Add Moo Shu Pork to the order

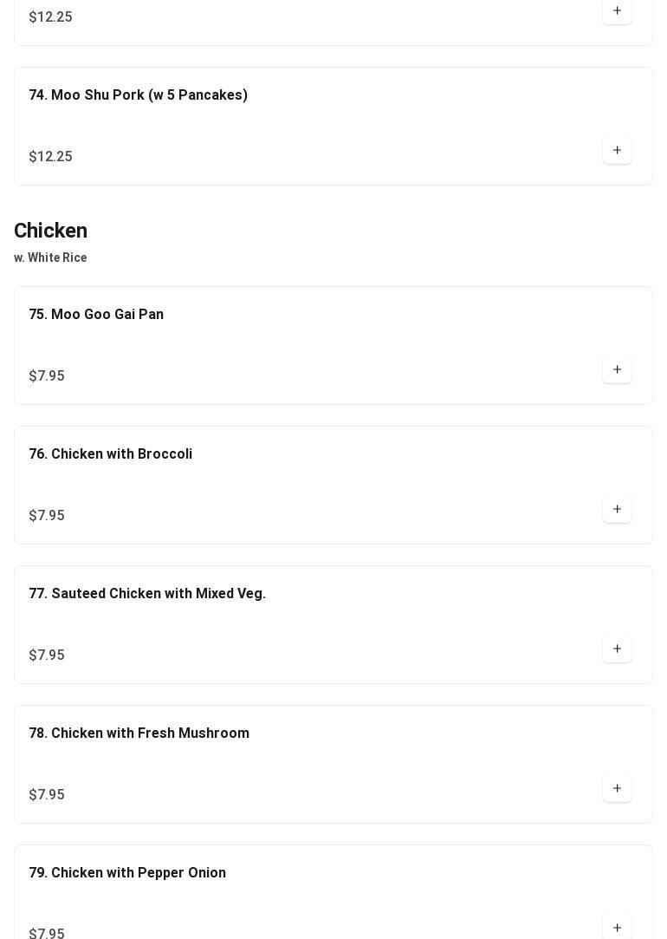pyautogui.click(x=617, y=151)
